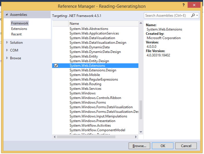
Task: Click the vertical scrollbar thumb
Action: (x=141, y=109)
